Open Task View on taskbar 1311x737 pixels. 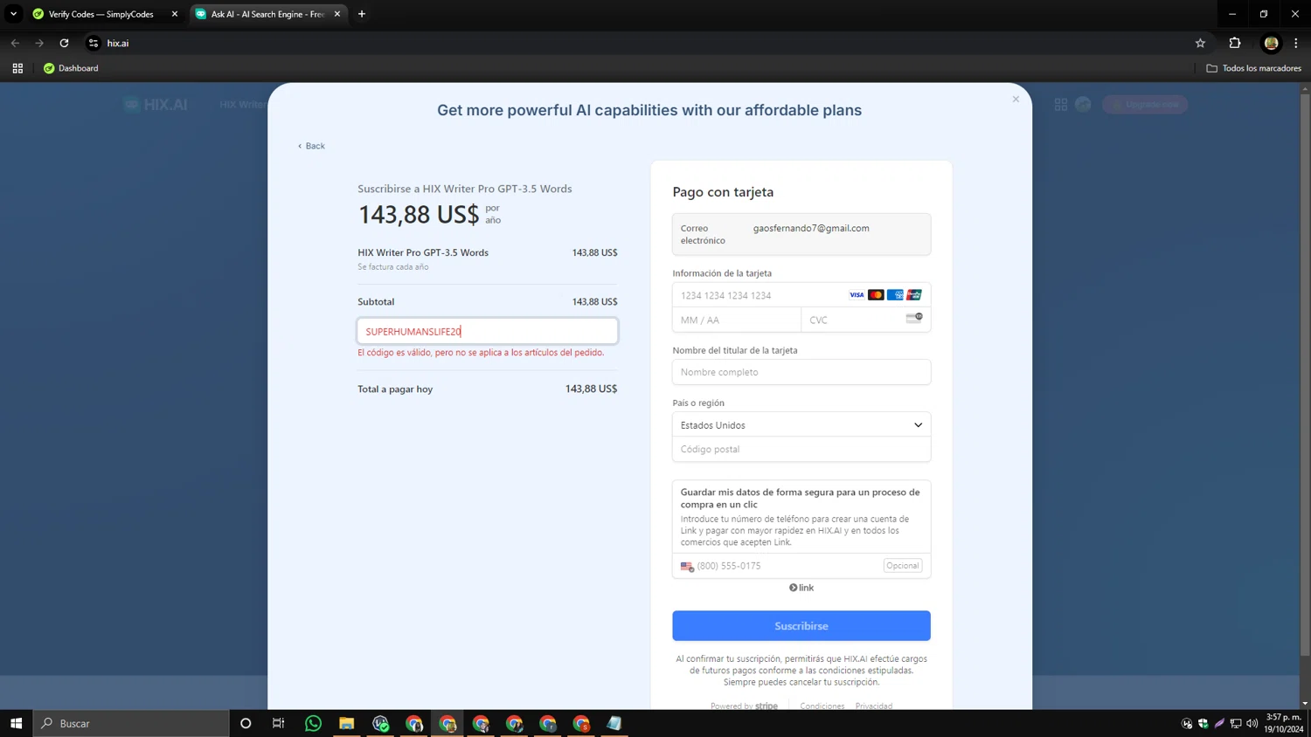coord(279,723)
